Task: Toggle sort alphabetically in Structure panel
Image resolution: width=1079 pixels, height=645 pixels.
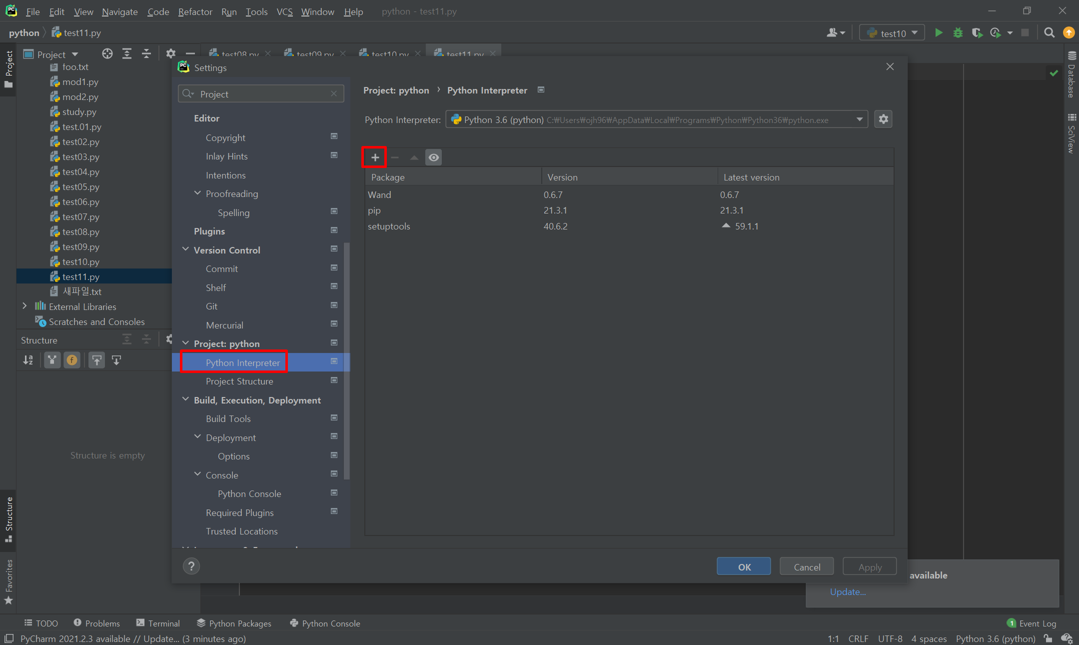Action: [x=28, y=360]
